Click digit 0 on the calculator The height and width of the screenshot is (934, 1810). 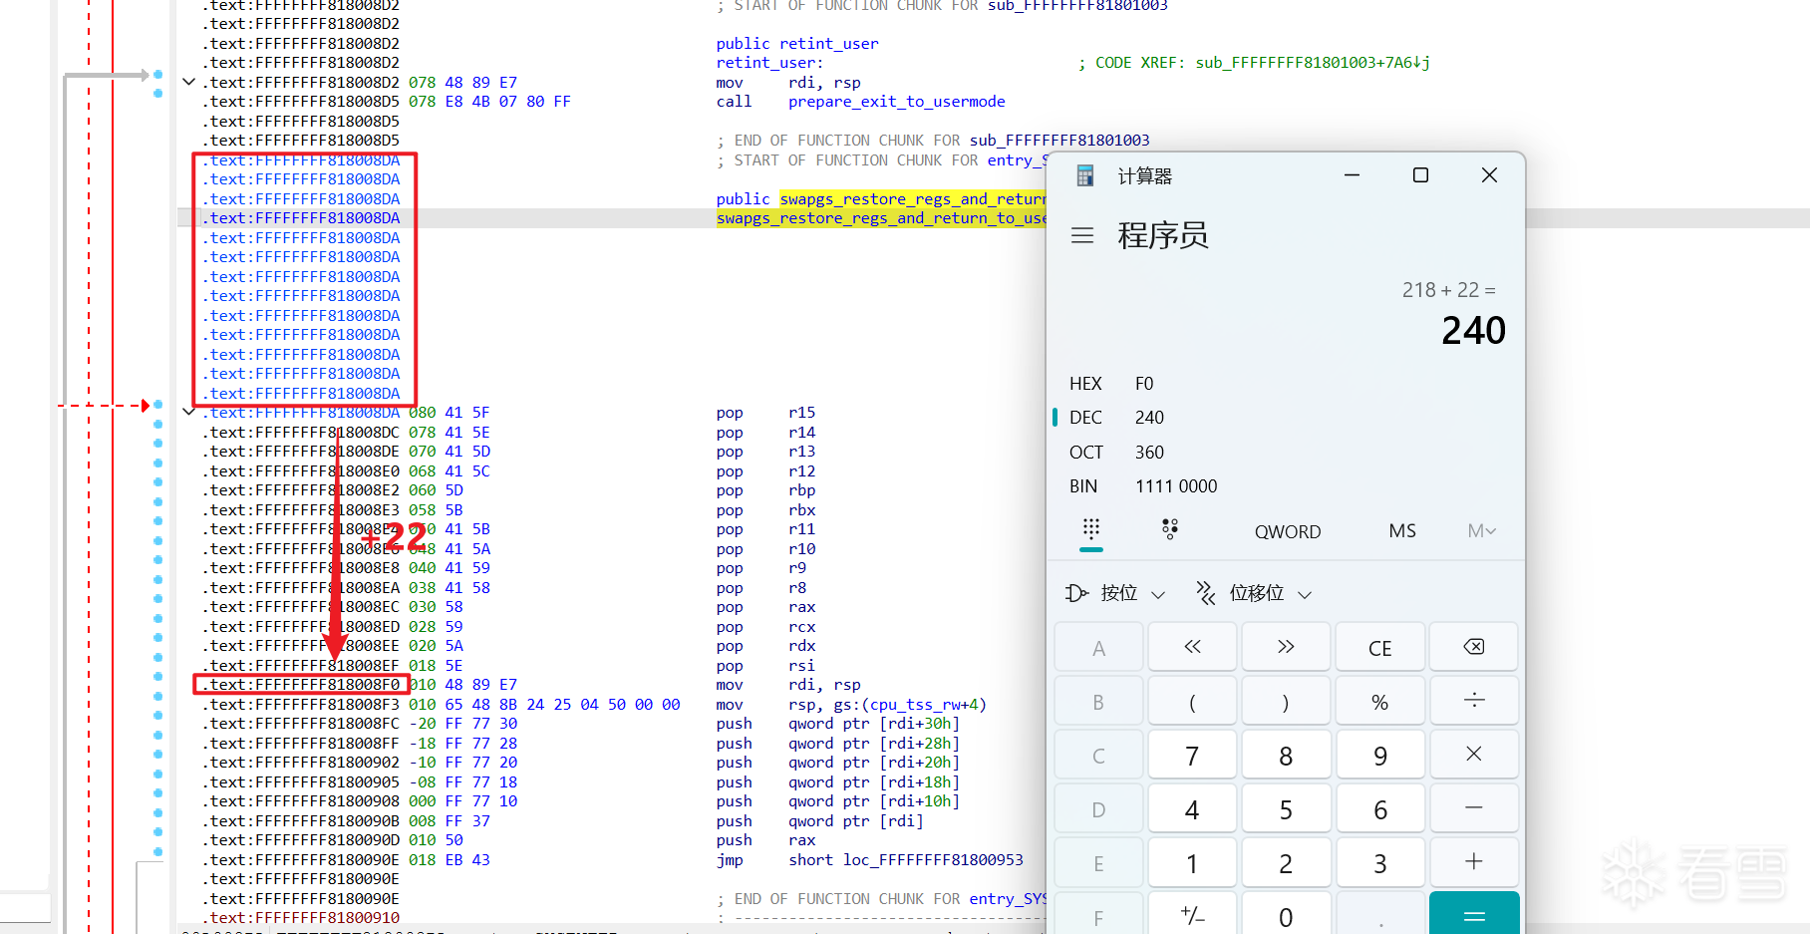(x=1286, y=914)
